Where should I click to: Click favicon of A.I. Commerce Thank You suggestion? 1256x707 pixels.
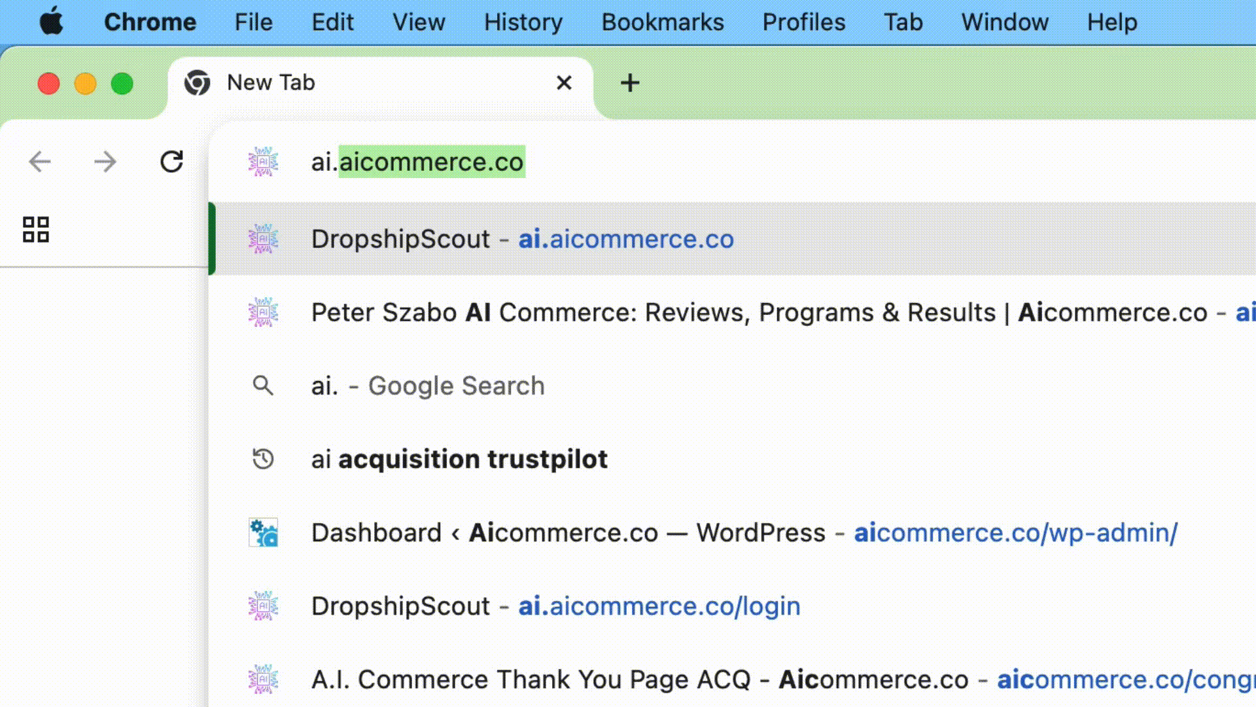coord(263,679)
